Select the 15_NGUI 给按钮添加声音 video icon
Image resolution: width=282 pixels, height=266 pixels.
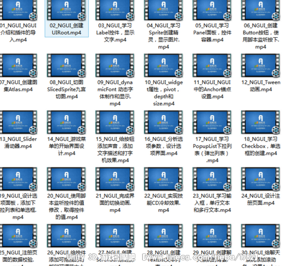tap(115, 122)
